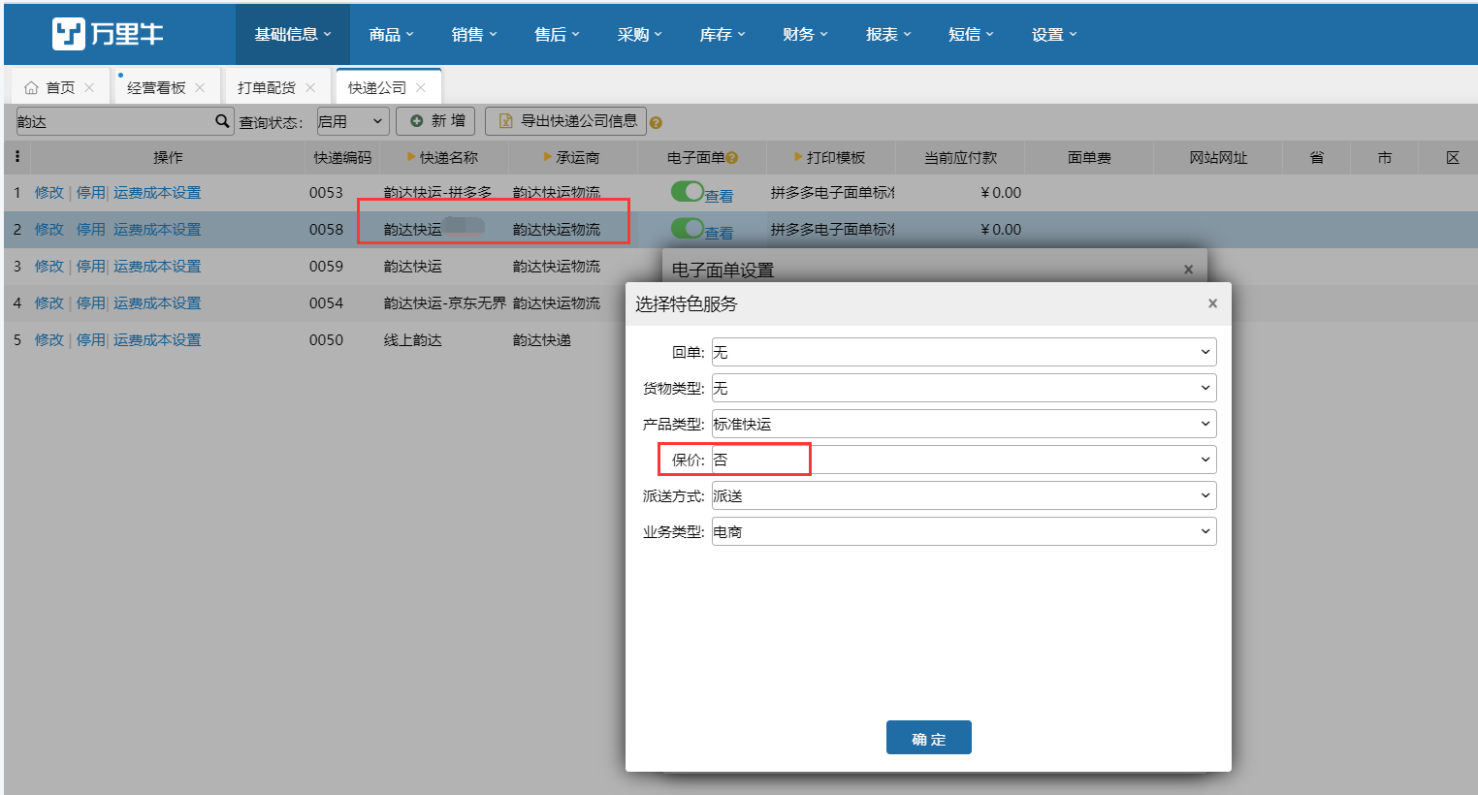Click 停用 link in row 0058
The width and height of the screenshot is (1478, 795).
(x=91, y=229)
